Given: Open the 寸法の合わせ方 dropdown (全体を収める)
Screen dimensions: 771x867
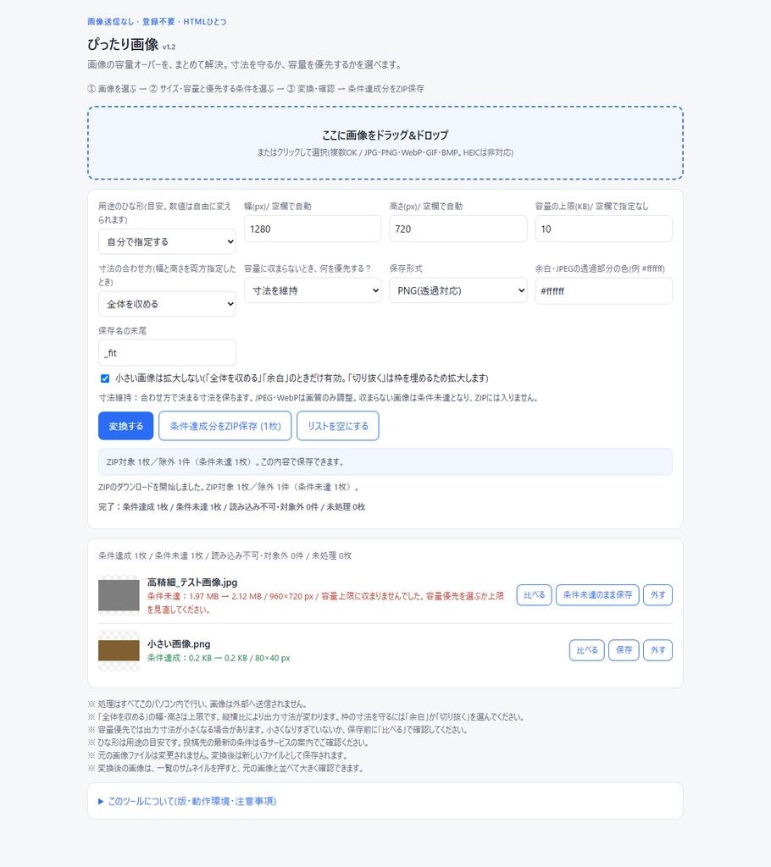Looking at the screenshot, I should pyautogui.click(x=167, y=304).
